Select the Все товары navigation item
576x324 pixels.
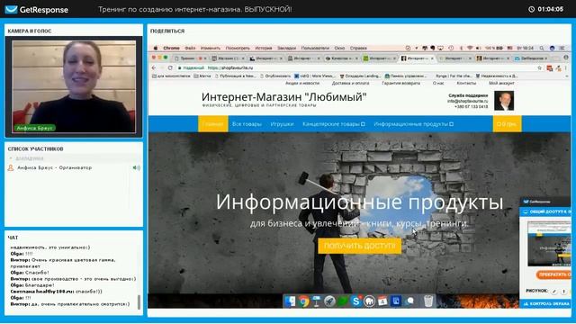(247, 124)
